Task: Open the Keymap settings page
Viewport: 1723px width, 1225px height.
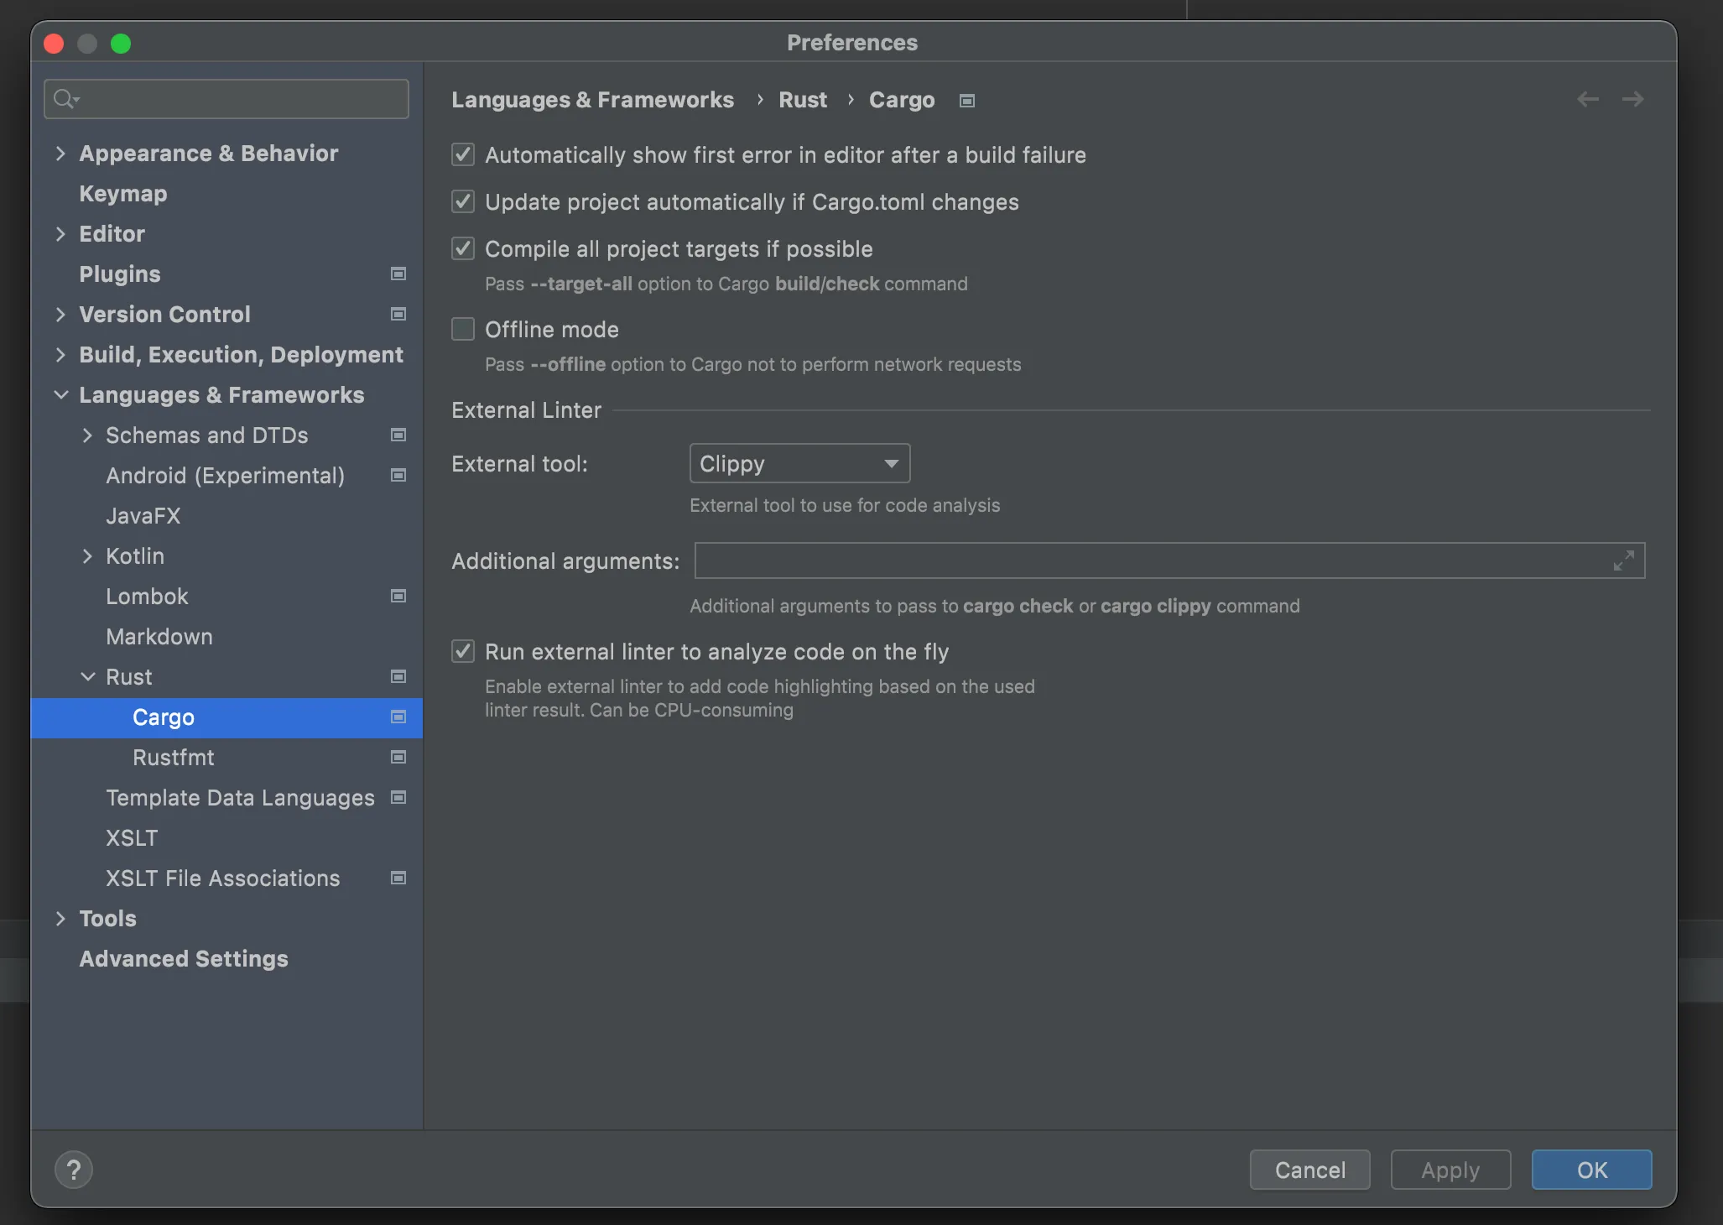Action: point(123,194)
